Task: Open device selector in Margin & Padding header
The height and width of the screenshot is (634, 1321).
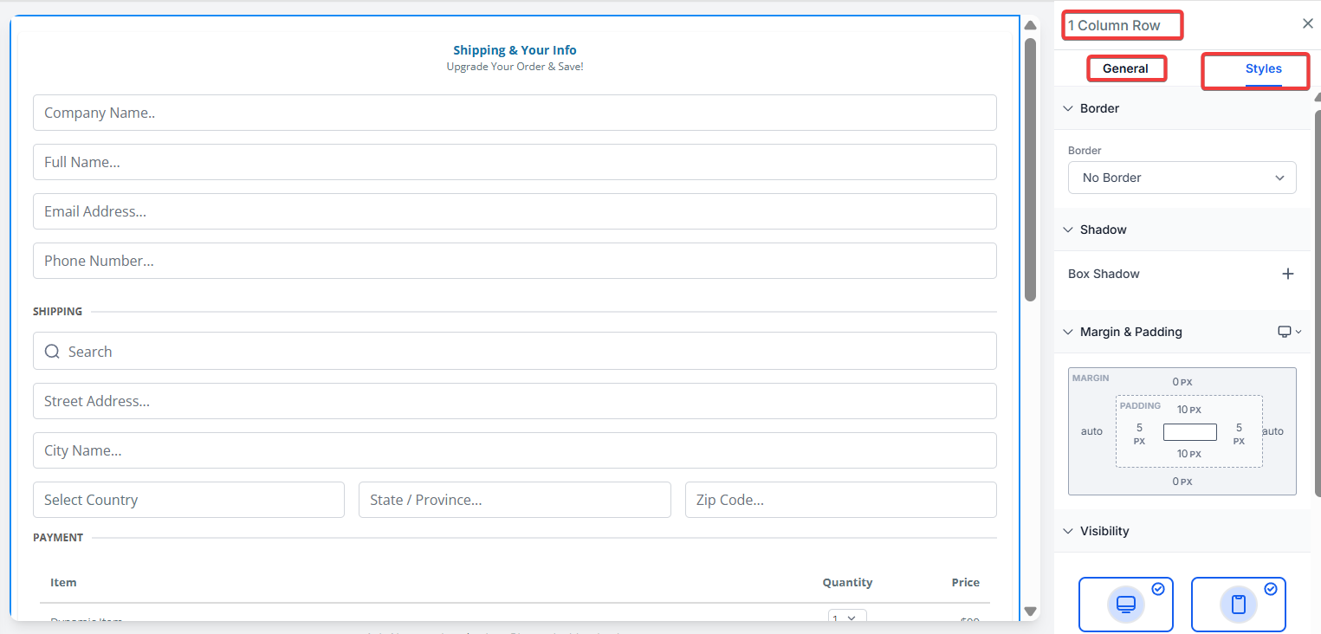Action: point(1289,332)
